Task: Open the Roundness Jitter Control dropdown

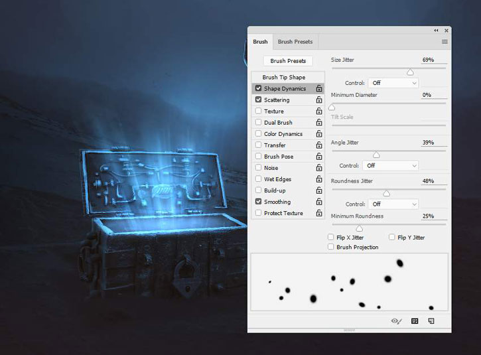Action: [x=393, y=204]
